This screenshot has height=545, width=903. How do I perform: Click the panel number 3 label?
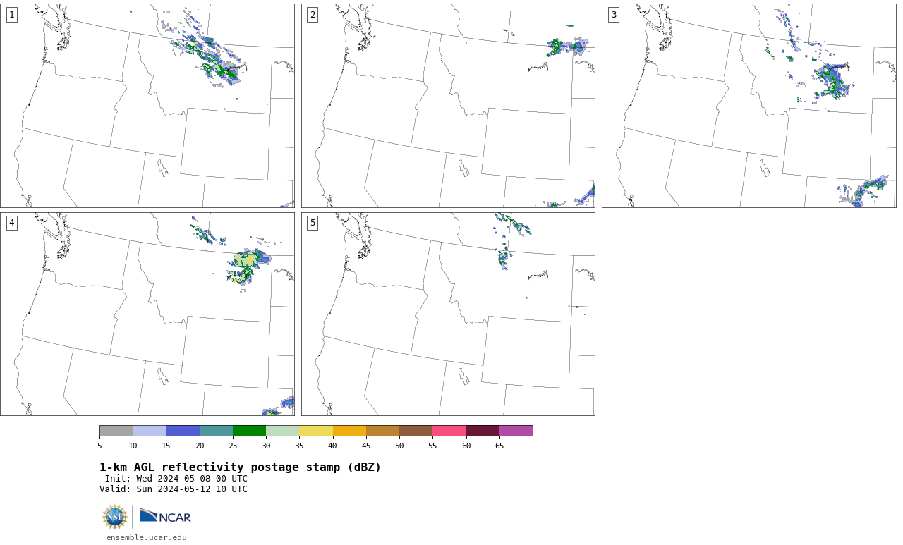[x=614, y=15]
